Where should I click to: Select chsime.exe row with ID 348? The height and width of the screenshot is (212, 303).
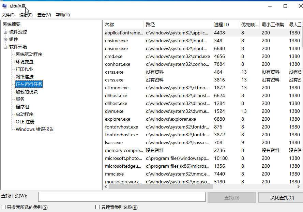click(x=203, y=41)
